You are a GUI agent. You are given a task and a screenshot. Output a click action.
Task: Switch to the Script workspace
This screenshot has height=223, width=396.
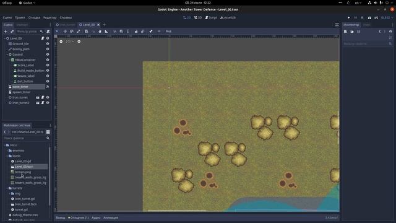(x=211, y=18)
